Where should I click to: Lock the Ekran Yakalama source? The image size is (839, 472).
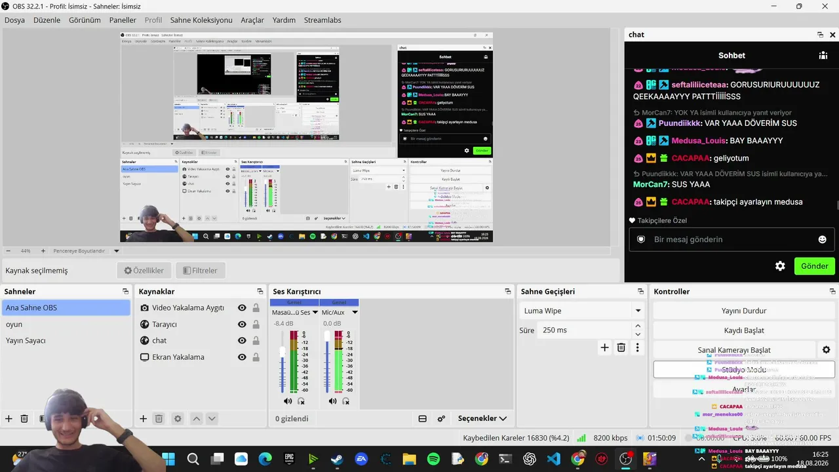point(256,357)
